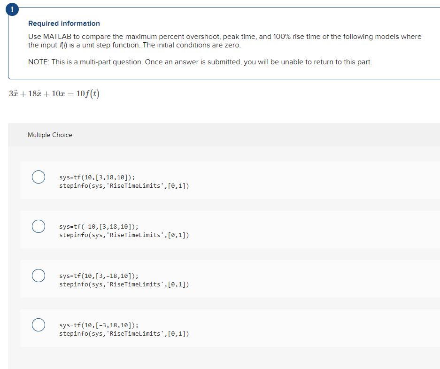
Task: Click the Required information heading
Action: [x=64, y=23]
